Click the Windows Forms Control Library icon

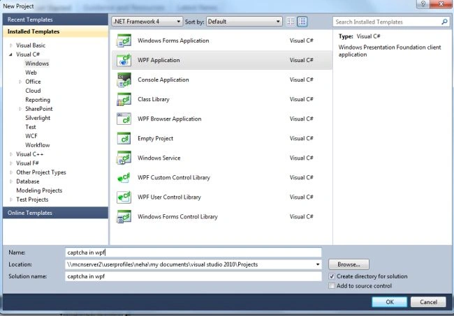tap(124, 216)
